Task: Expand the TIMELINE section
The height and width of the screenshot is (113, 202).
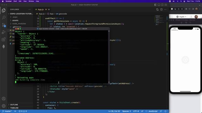Action: (14, 108)
